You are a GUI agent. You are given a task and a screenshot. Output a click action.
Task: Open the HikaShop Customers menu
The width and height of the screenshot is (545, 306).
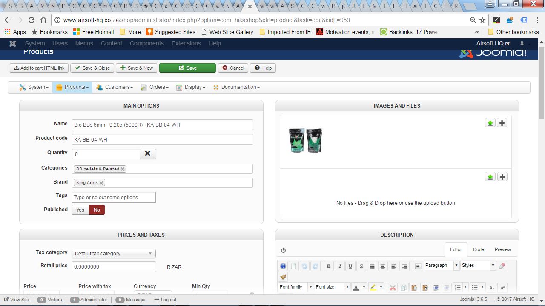[x=114, y=87]
